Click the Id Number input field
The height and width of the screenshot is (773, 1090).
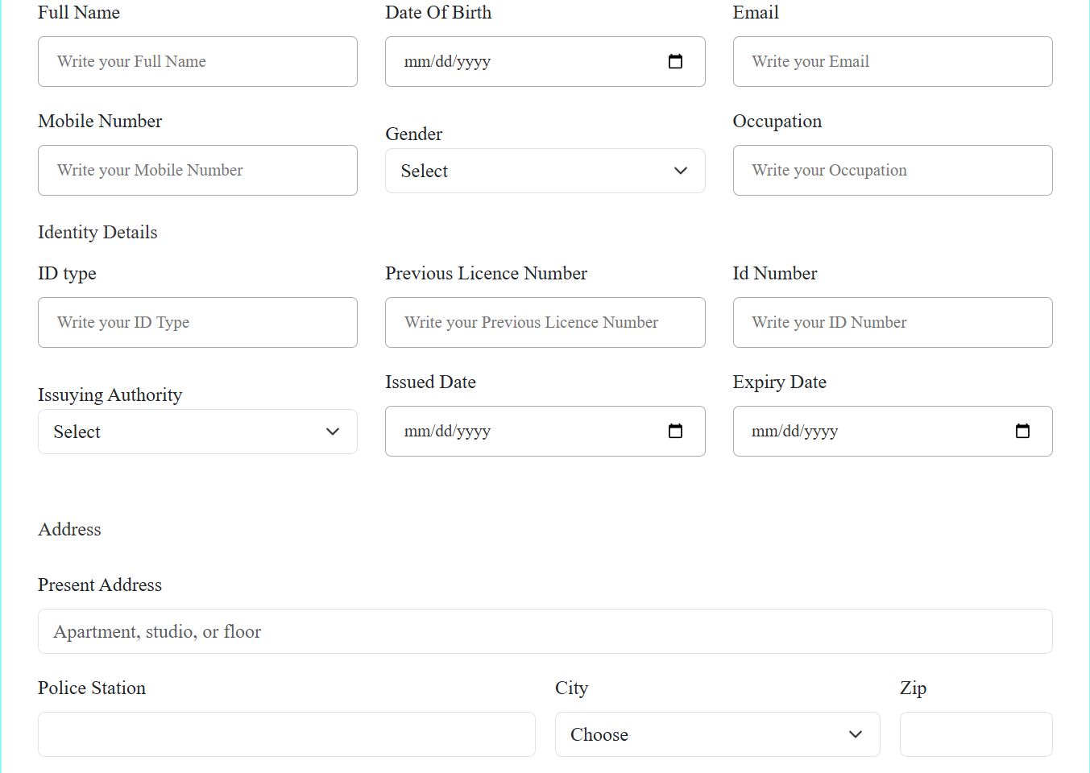[x=892, y=322]
